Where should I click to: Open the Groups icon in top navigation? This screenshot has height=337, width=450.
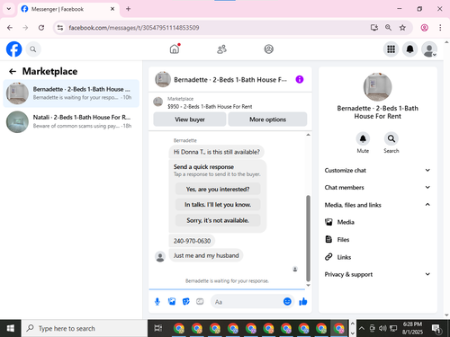tap(268, 49)
